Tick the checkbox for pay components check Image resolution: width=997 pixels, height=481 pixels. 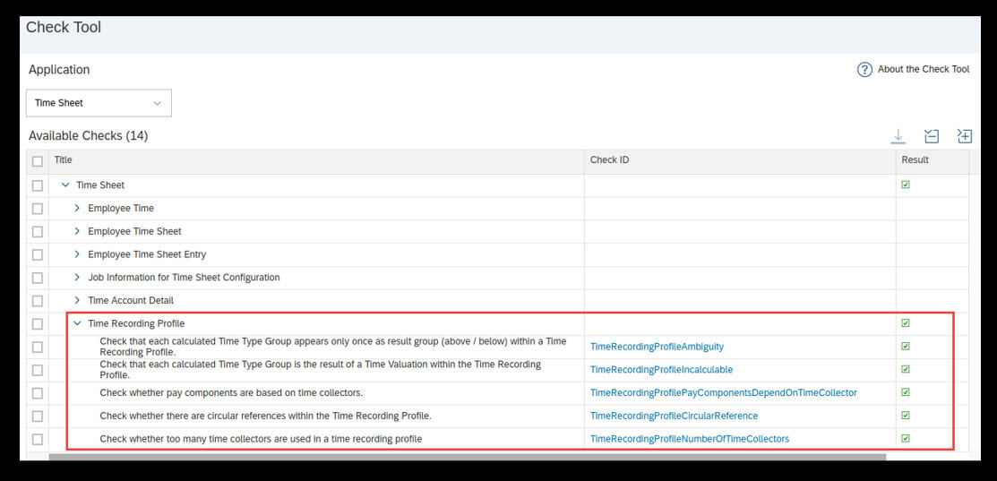(x=38, y=393)
